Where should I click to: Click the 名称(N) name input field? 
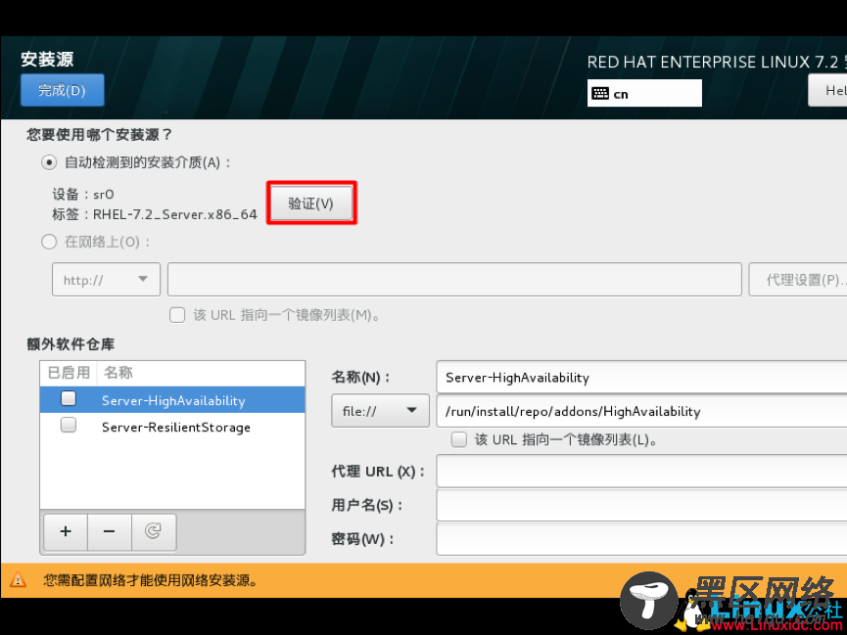(x=641, y=377)
